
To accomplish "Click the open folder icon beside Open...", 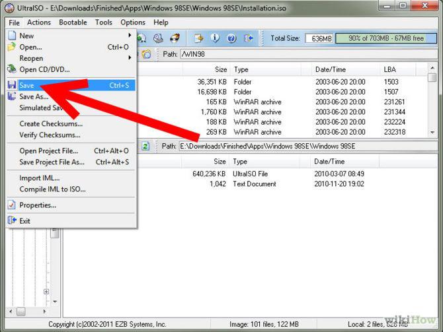I will pos(12,47).
